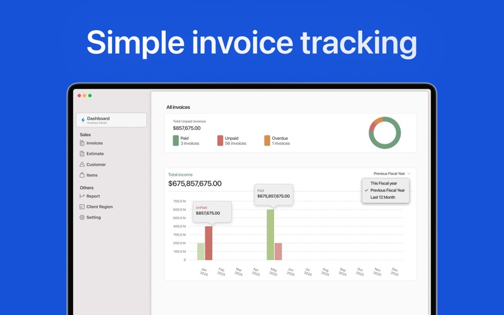
Task: Click the Sales section header
Action: tap(85, 135)
